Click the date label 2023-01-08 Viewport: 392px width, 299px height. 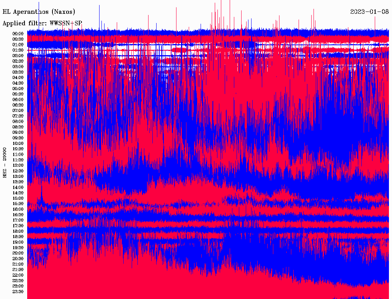(x=369, y=11)
